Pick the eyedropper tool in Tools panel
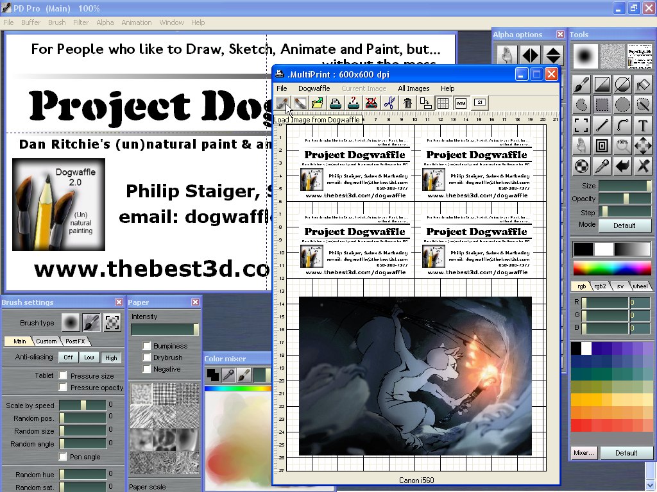The image size is (657, 492). (x=602, y=166)
